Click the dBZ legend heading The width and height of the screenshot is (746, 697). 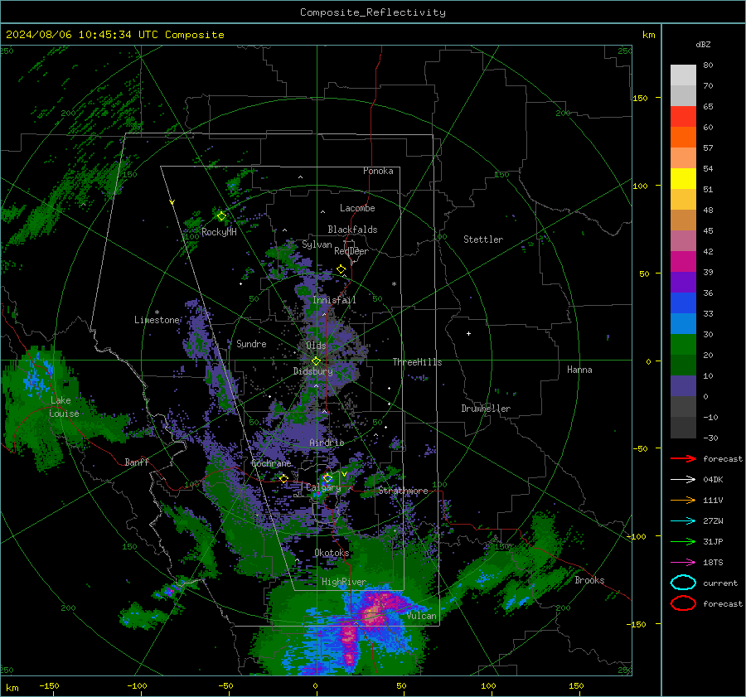click(x=703, y=44)
